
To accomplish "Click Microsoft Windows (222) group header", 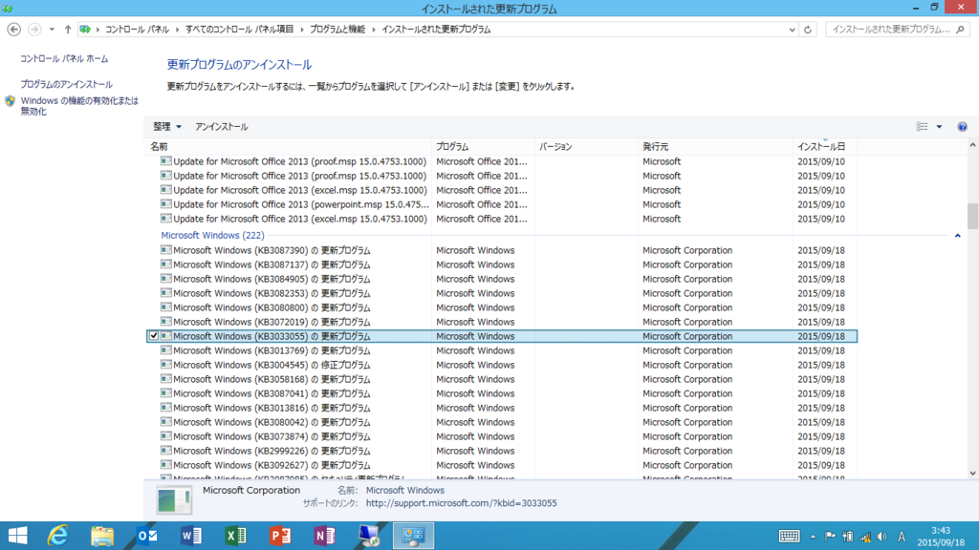I will tap(212, 235).
